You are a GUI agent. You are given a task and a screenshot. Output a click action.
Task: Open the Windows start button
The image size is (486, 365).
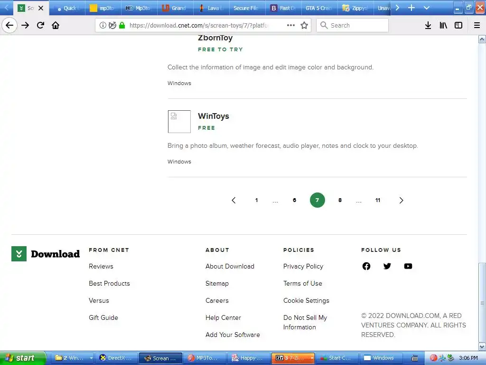click(23, 358)
